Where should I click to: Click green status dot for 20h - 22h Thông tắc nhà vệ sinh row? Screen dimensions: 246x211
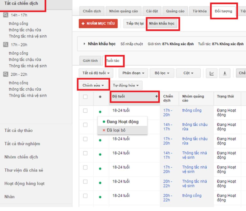(x=100, y=183)
